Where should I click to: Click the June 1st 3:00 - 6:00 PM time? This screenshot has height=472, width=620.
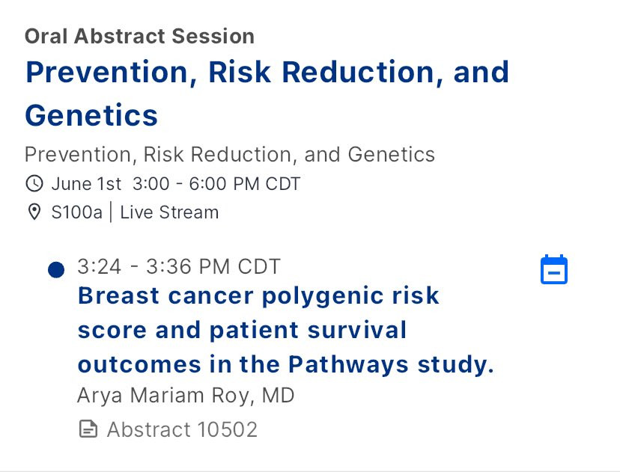click(x=176, y=184)
